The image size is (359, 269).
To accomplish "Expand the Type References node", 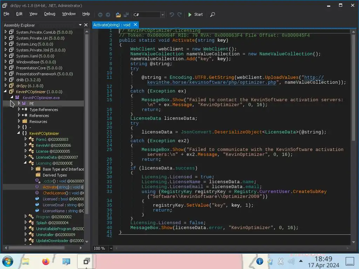I will click(19, 109).
